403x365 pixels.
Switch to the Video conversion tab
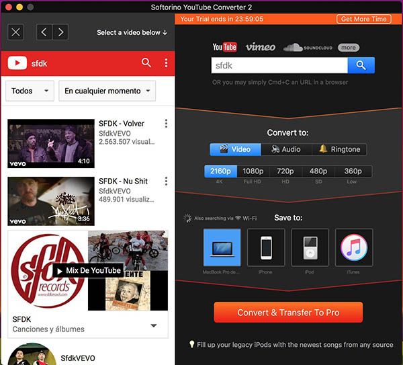235,149
